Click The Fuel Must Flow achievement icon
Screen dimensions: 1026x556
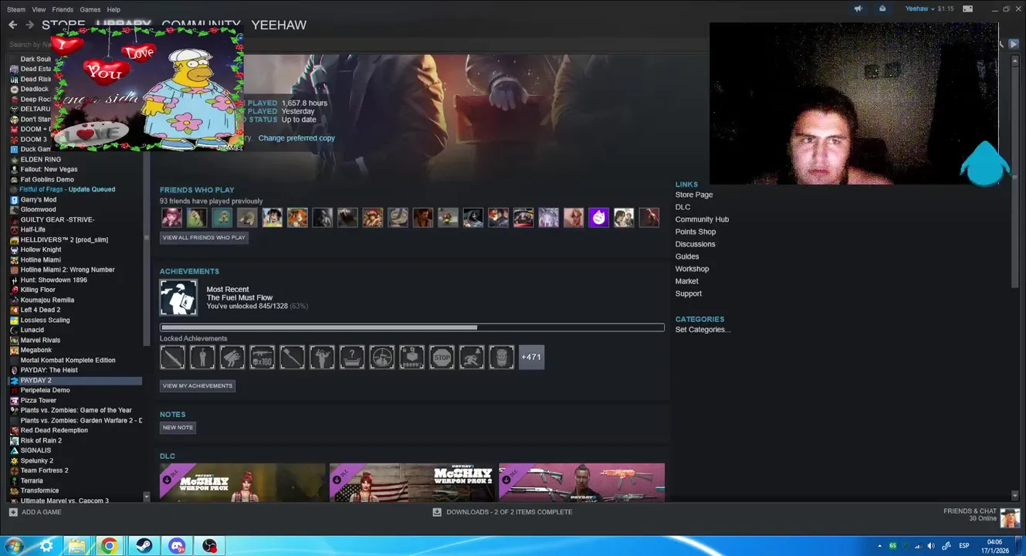178,297
